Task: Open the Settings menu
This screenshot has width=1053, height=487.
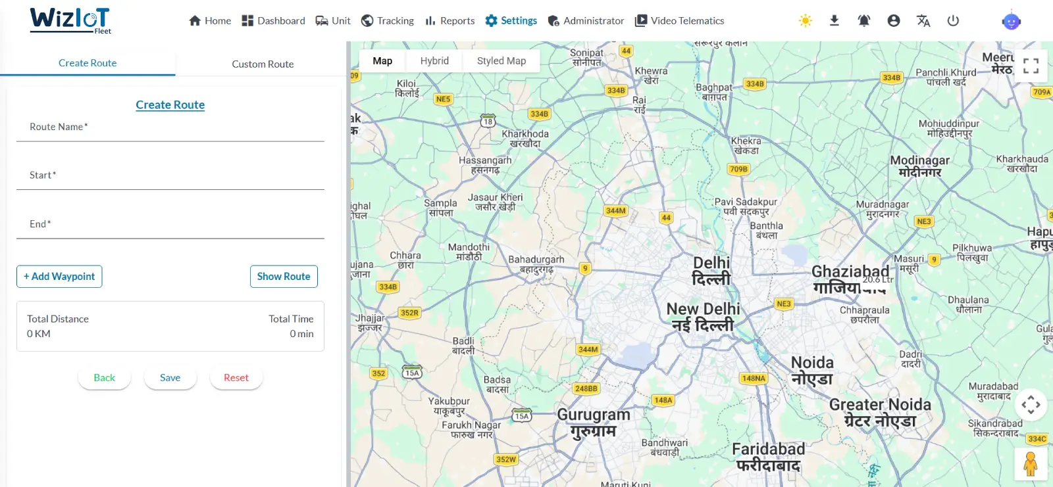Action: click(x=511, y=21)
